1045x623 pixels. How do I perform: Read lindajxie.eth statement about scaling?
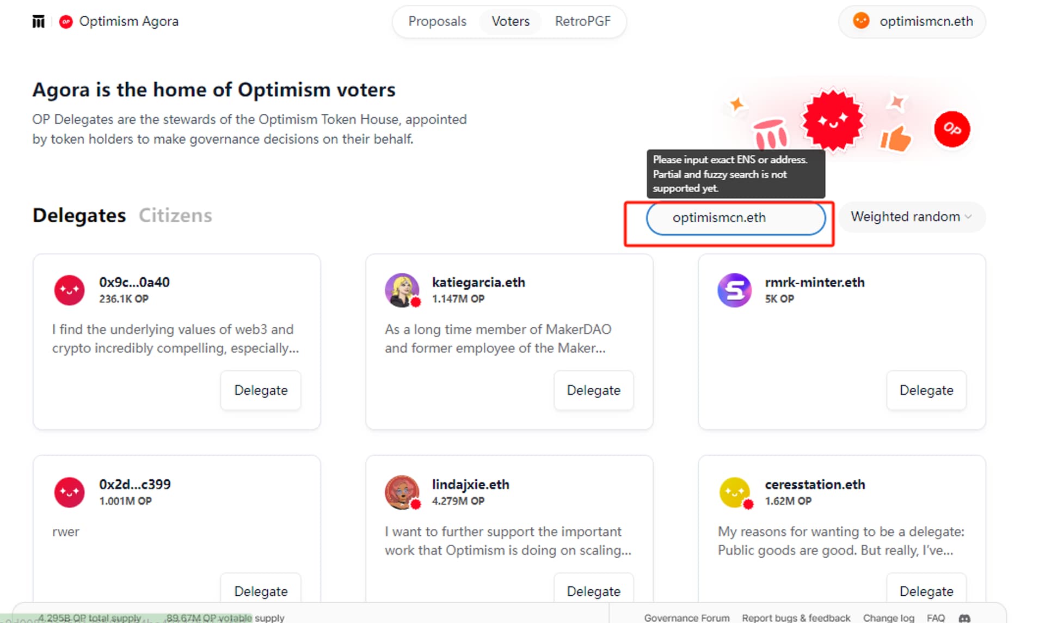pyautogui.click(x=508, y=541)
